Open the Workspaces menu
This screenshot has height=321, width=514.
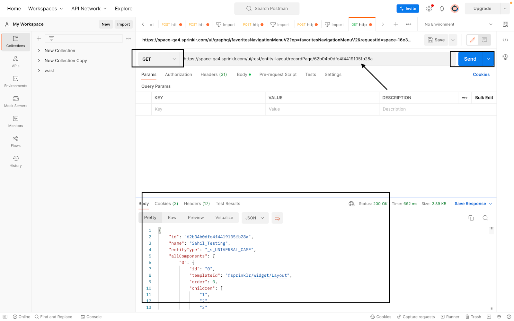tap(46, 9)
